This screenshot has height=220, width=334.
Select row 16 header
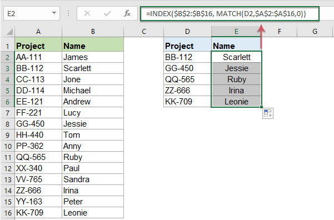7,213
